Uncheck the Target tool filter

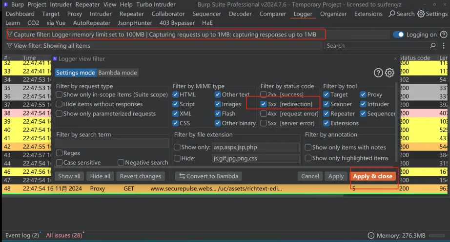(x=327, y=94)
